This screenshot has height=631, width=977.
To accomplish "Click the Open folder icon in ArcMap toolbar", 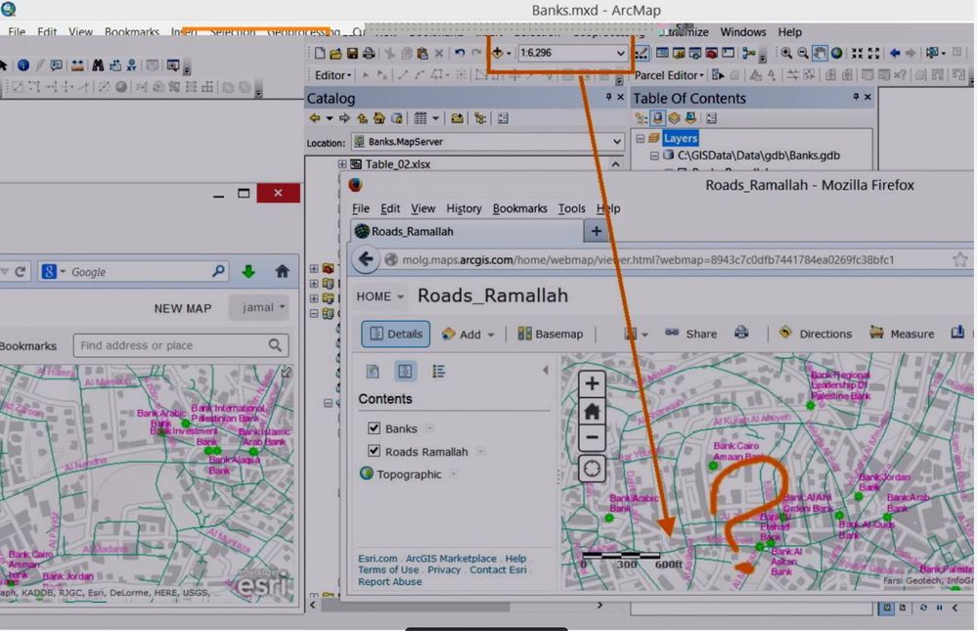I will pyautogui.click(x=335, y=53).
